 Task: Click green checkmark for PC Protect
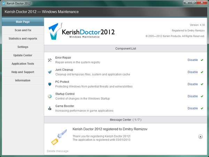(x=202, y=84)
